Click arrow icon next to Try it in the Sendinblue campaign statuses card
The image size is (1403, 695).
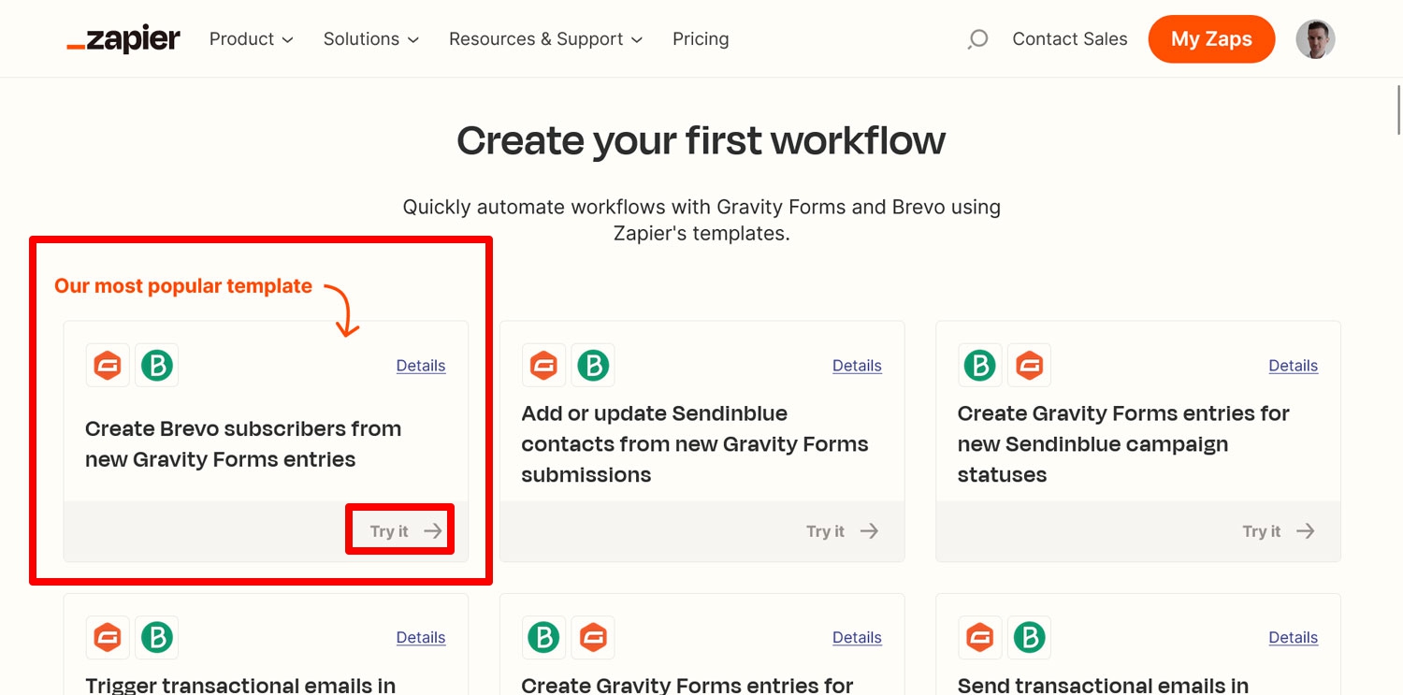coord(1306,531)
